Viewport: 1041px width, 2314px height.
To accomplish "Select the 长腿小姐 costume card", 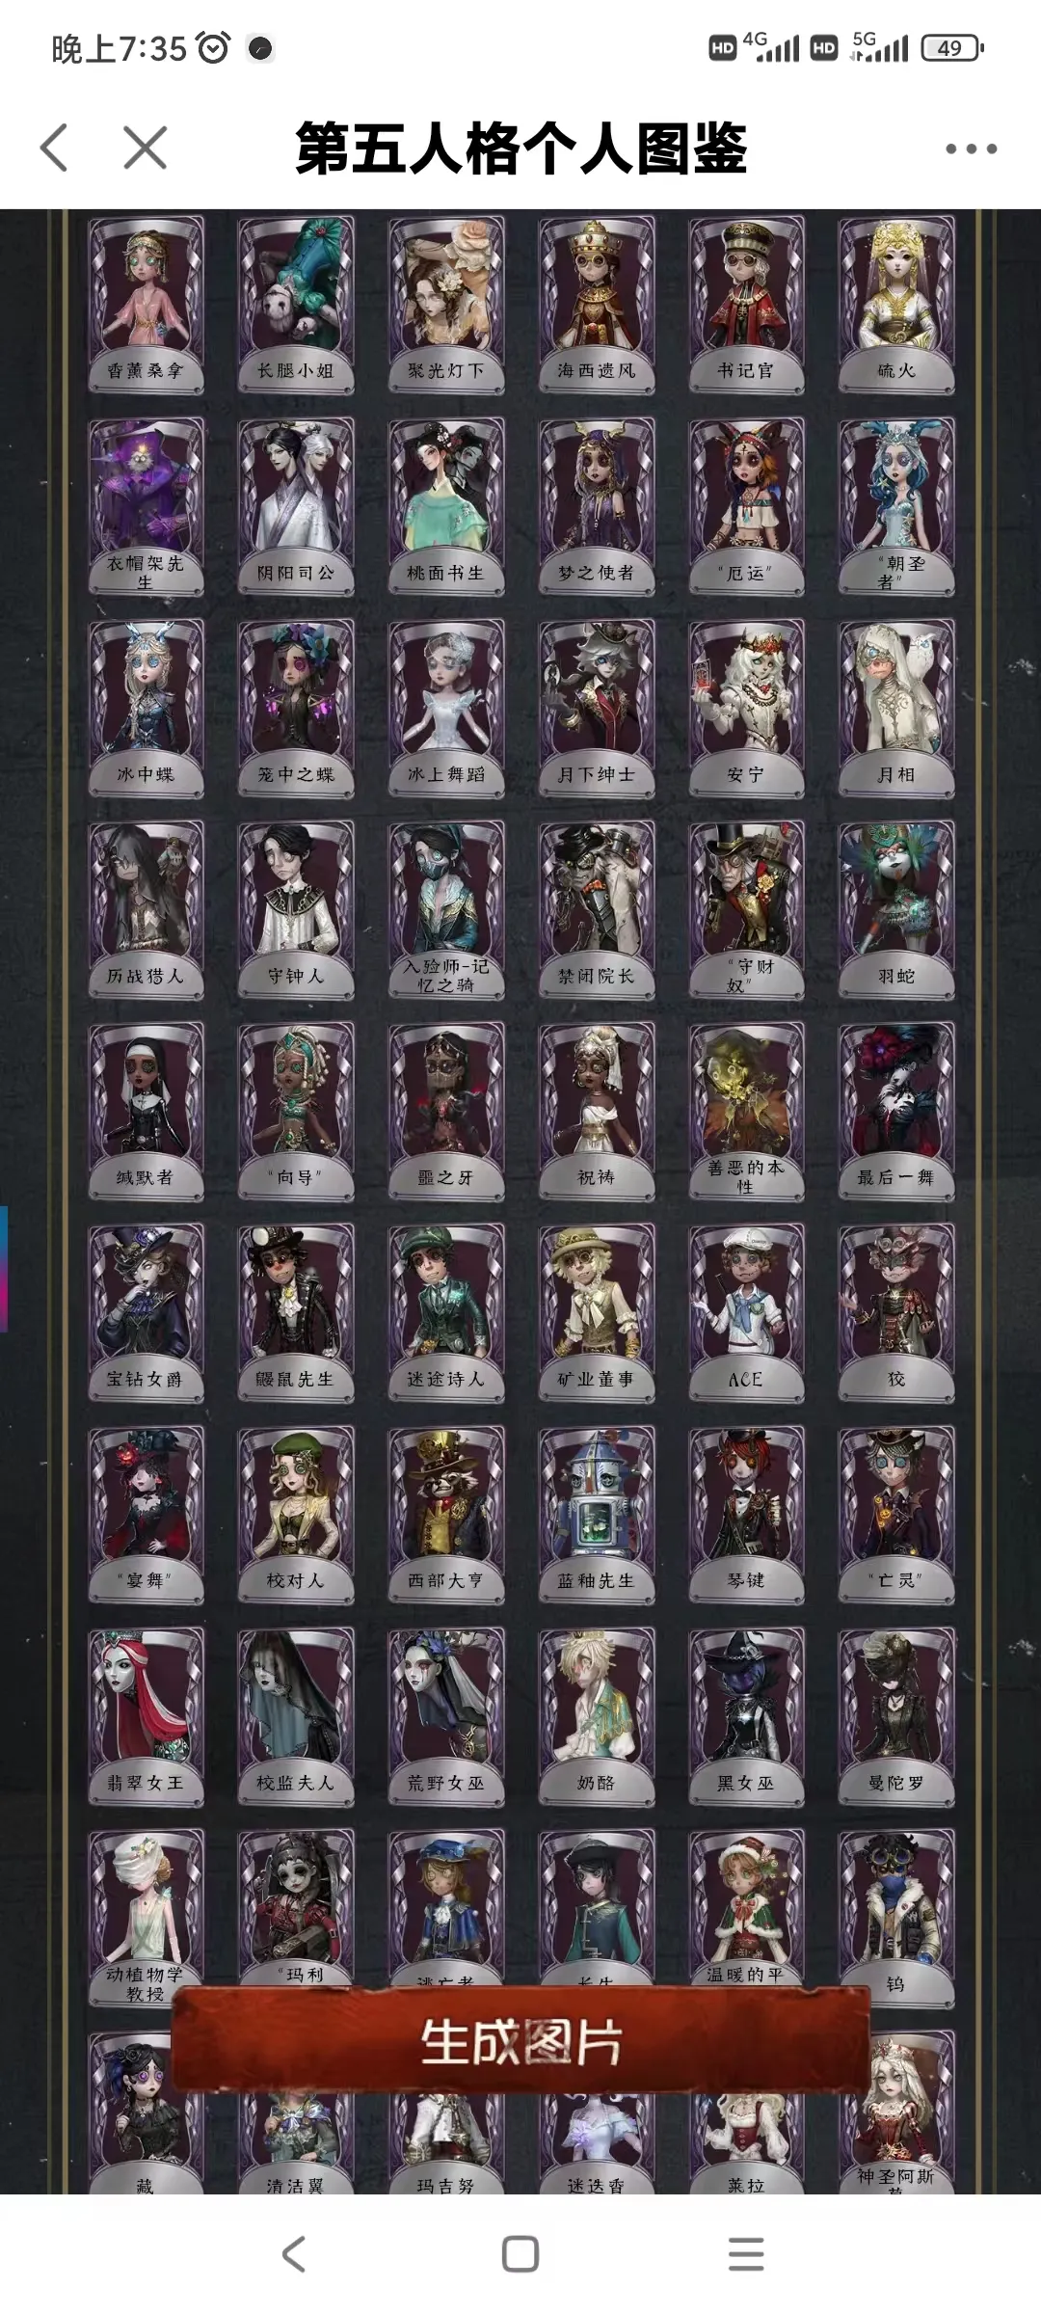I will [x=296, y=306].
